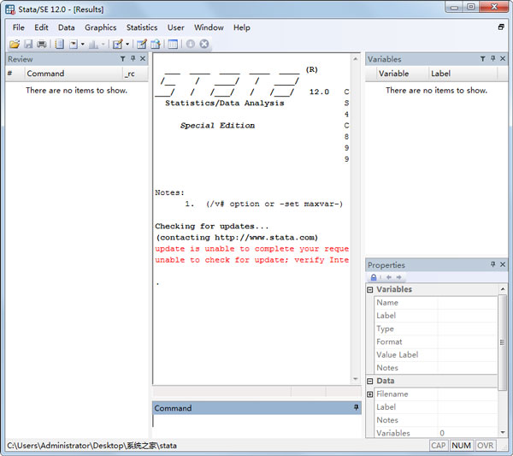Click the http://www.stata.com text in Results

(x=265, y=237)
